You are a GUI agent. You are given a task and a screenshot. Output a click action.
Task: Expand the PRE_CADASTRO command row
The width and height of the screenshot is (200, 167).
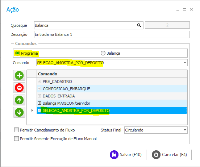[x=39, y=82]
